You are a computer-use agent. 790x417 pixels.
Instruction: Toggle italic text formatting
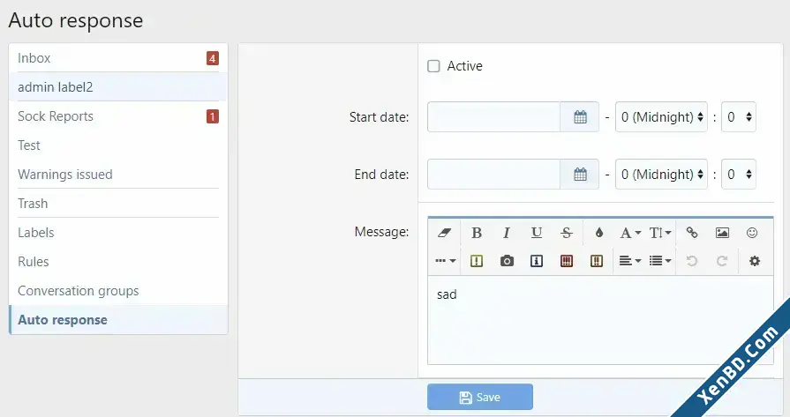pyautogui.click(x=507, y=233)
